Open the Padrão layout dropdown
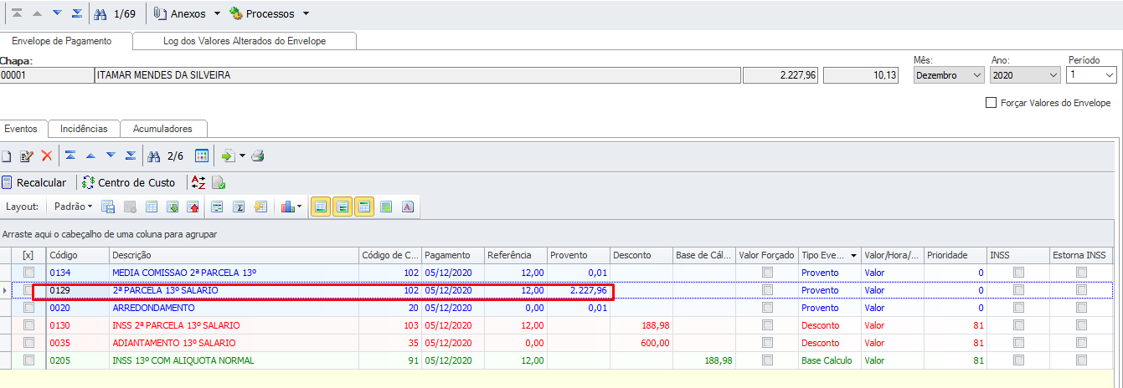Image resolution: width=1123 pixels, height=388 pixels. click(x=73, y=207)
